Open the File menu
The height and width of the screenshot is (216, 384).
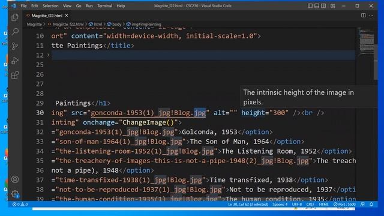point(23,5)
